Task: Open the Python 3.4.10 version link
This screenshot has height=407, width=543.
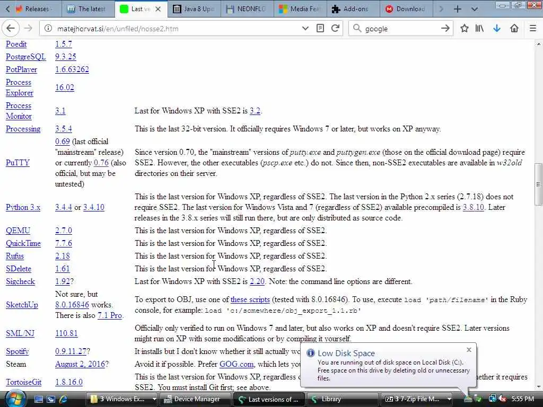Action: coord(93,207)
